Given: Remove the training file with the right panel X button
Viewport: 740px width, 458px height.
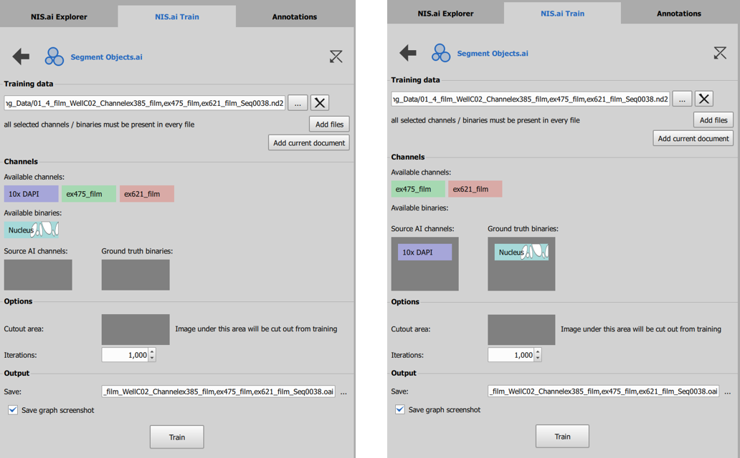Looking at the screenshot, I should 704,99.
